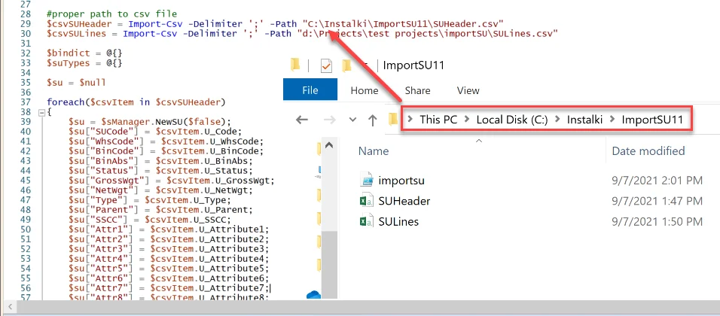Select the SUHeader Excel file icon

coord(367,201)
